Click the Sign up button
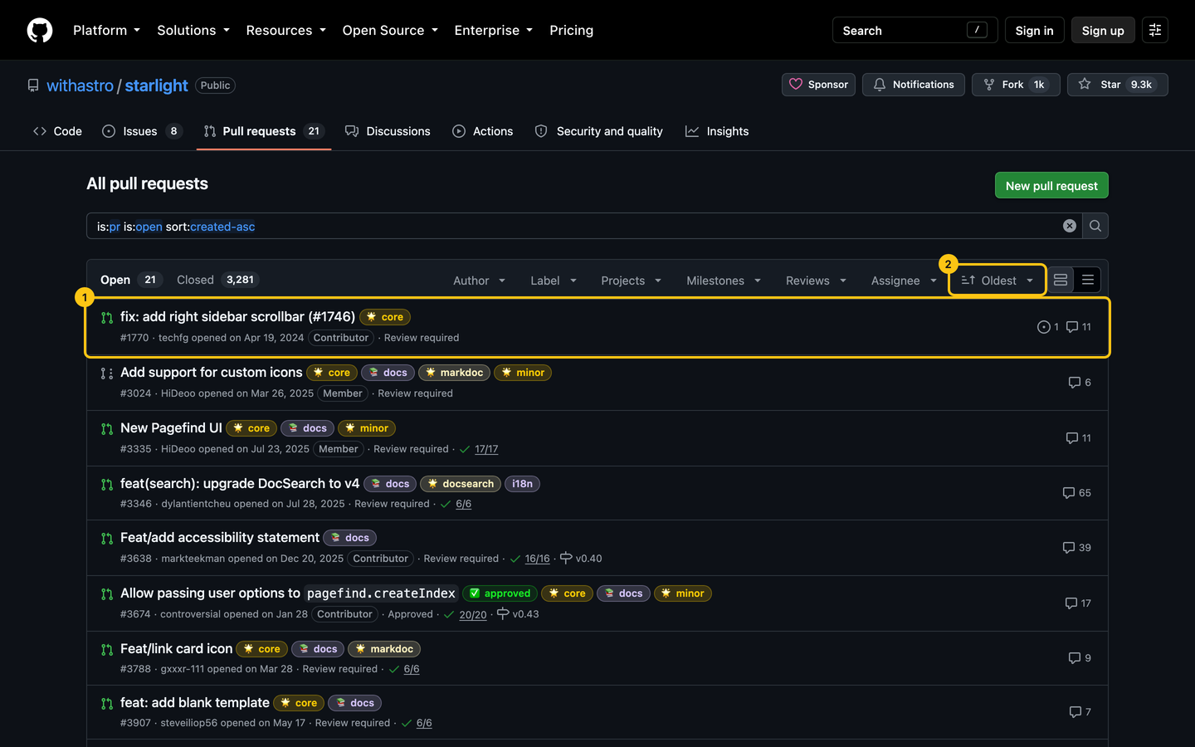The image size is (1195, 747). 1103,31
